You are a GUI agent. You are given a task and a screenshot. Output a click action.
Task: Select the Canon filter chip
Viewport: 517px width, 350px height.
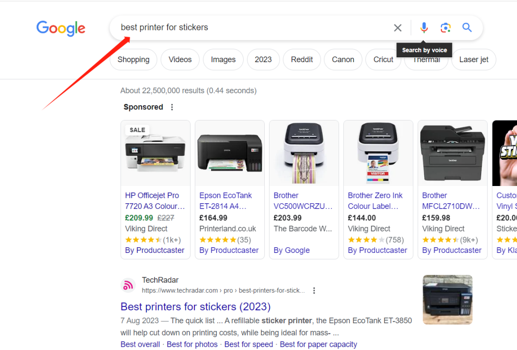point(343,60)
